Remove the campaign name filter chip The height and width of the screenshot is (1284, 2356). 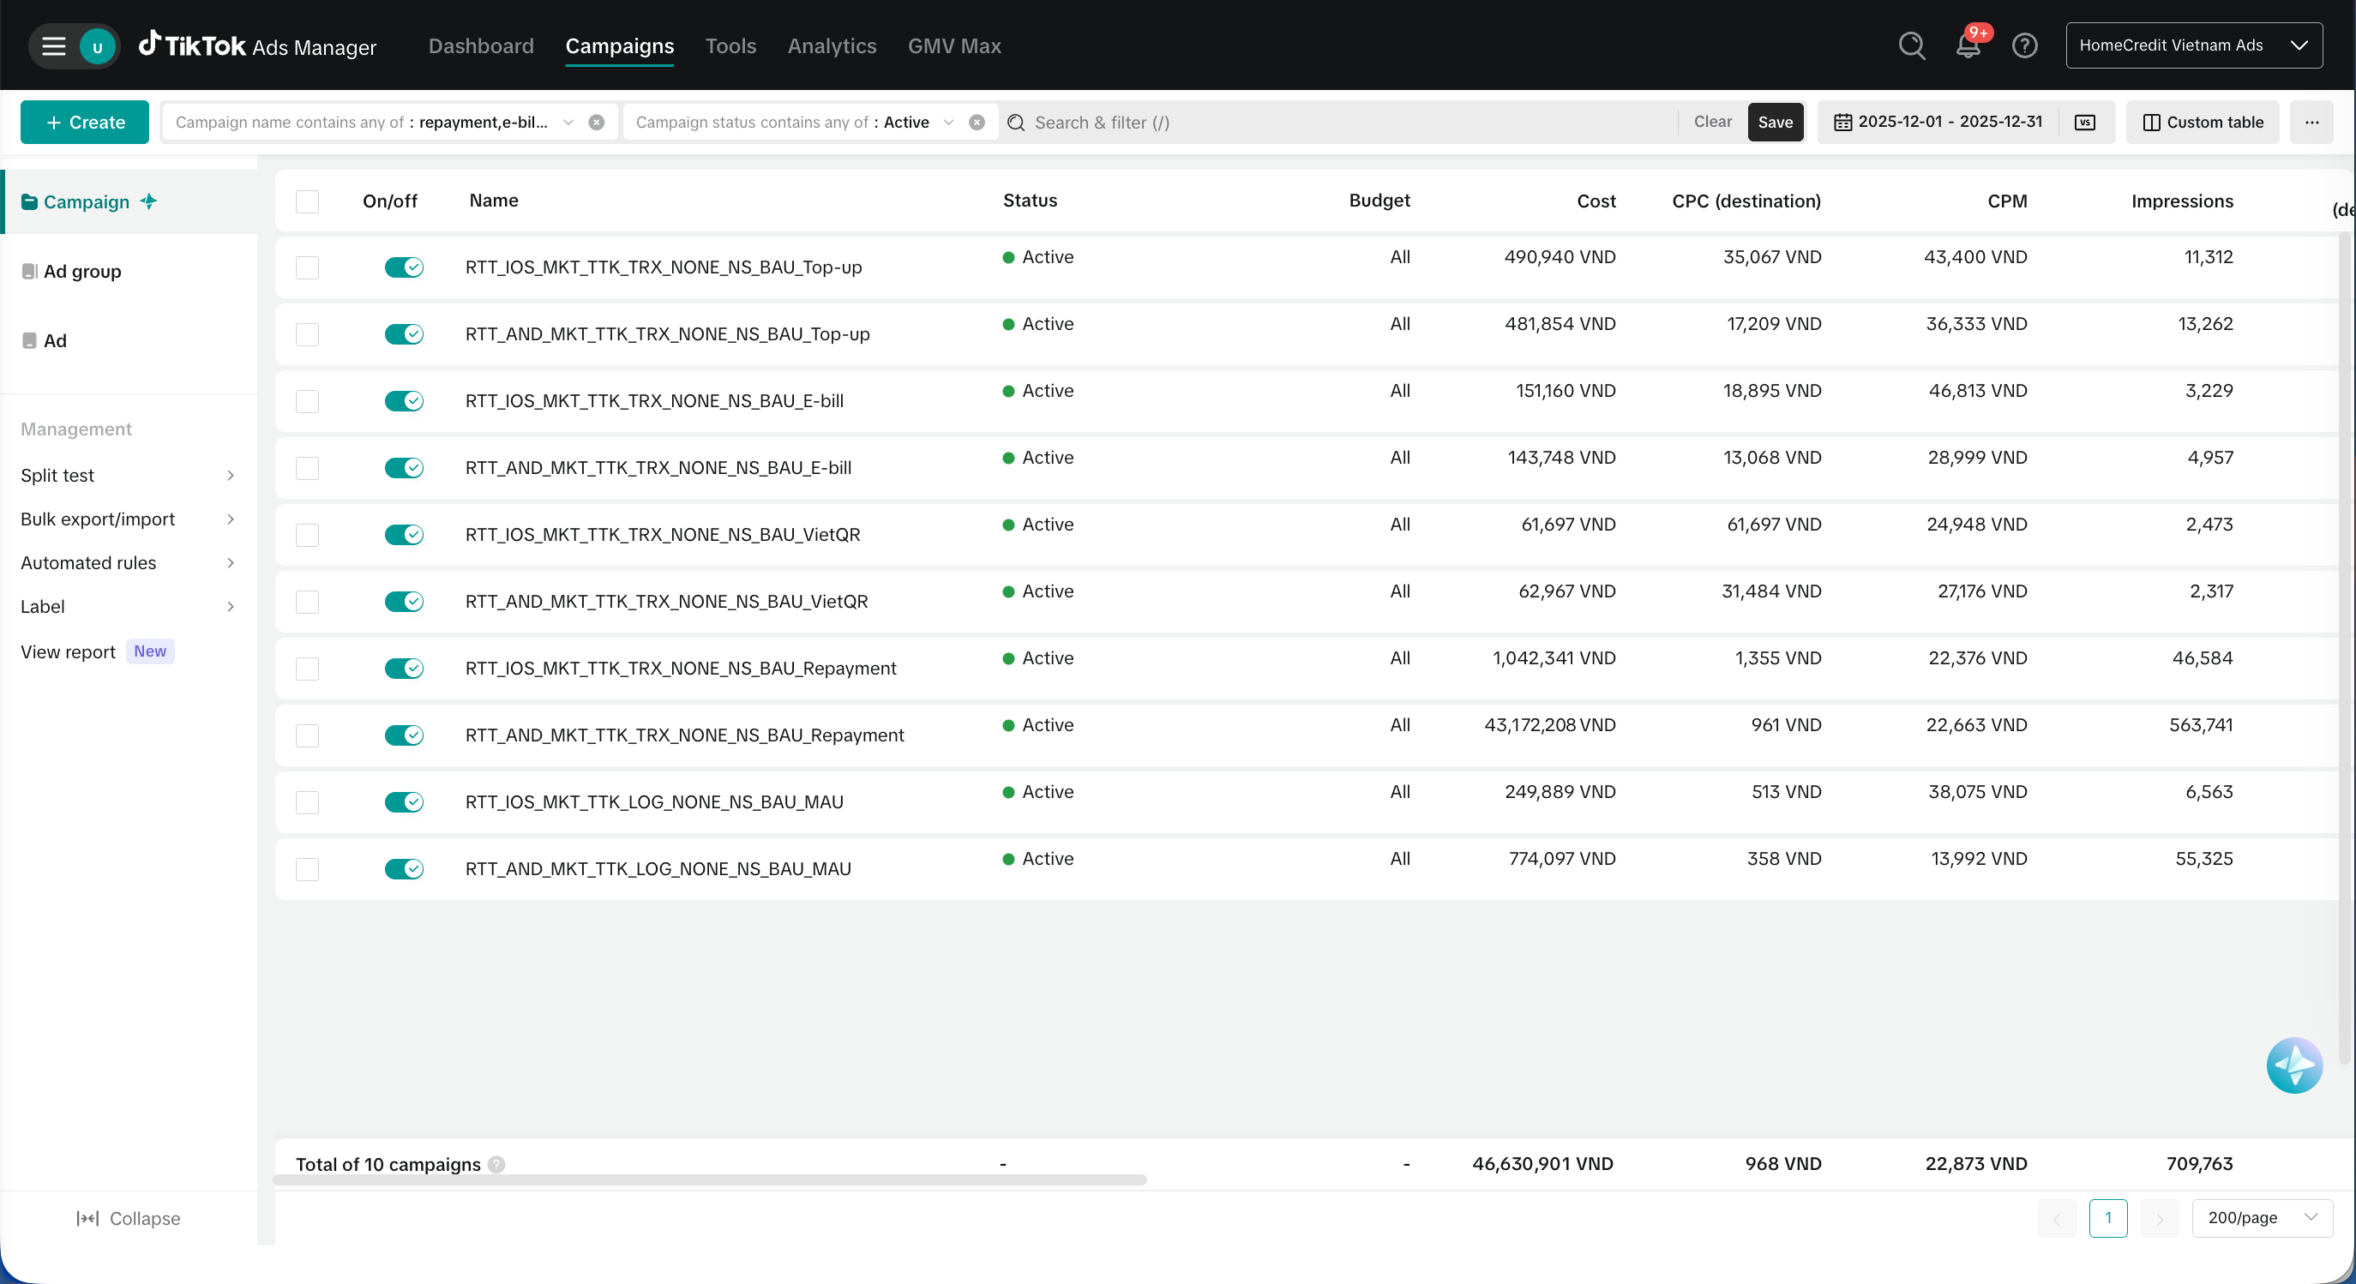pos(597,123)
